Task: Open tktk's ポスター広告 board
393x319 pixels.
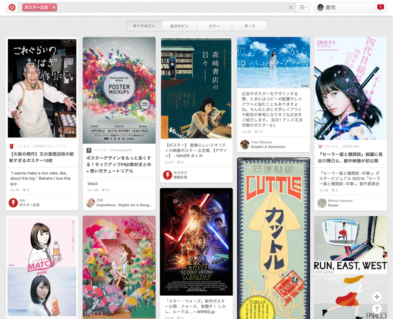Action: pos(29,205)
